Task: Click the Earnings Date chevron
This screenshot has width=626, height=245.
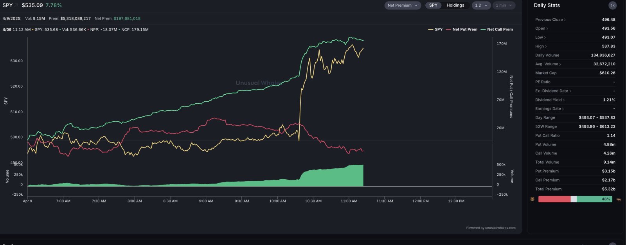Action: 563,109
